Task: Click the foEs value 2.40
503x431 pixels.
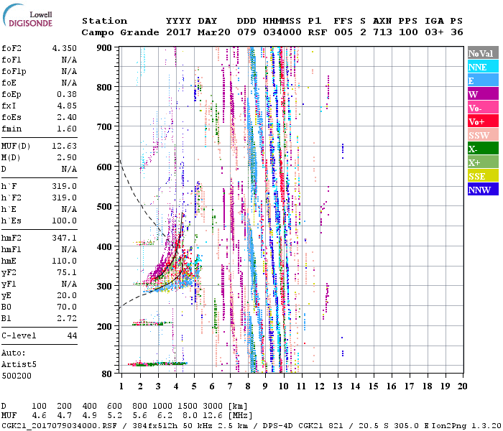Action: (x=67, y=117)
